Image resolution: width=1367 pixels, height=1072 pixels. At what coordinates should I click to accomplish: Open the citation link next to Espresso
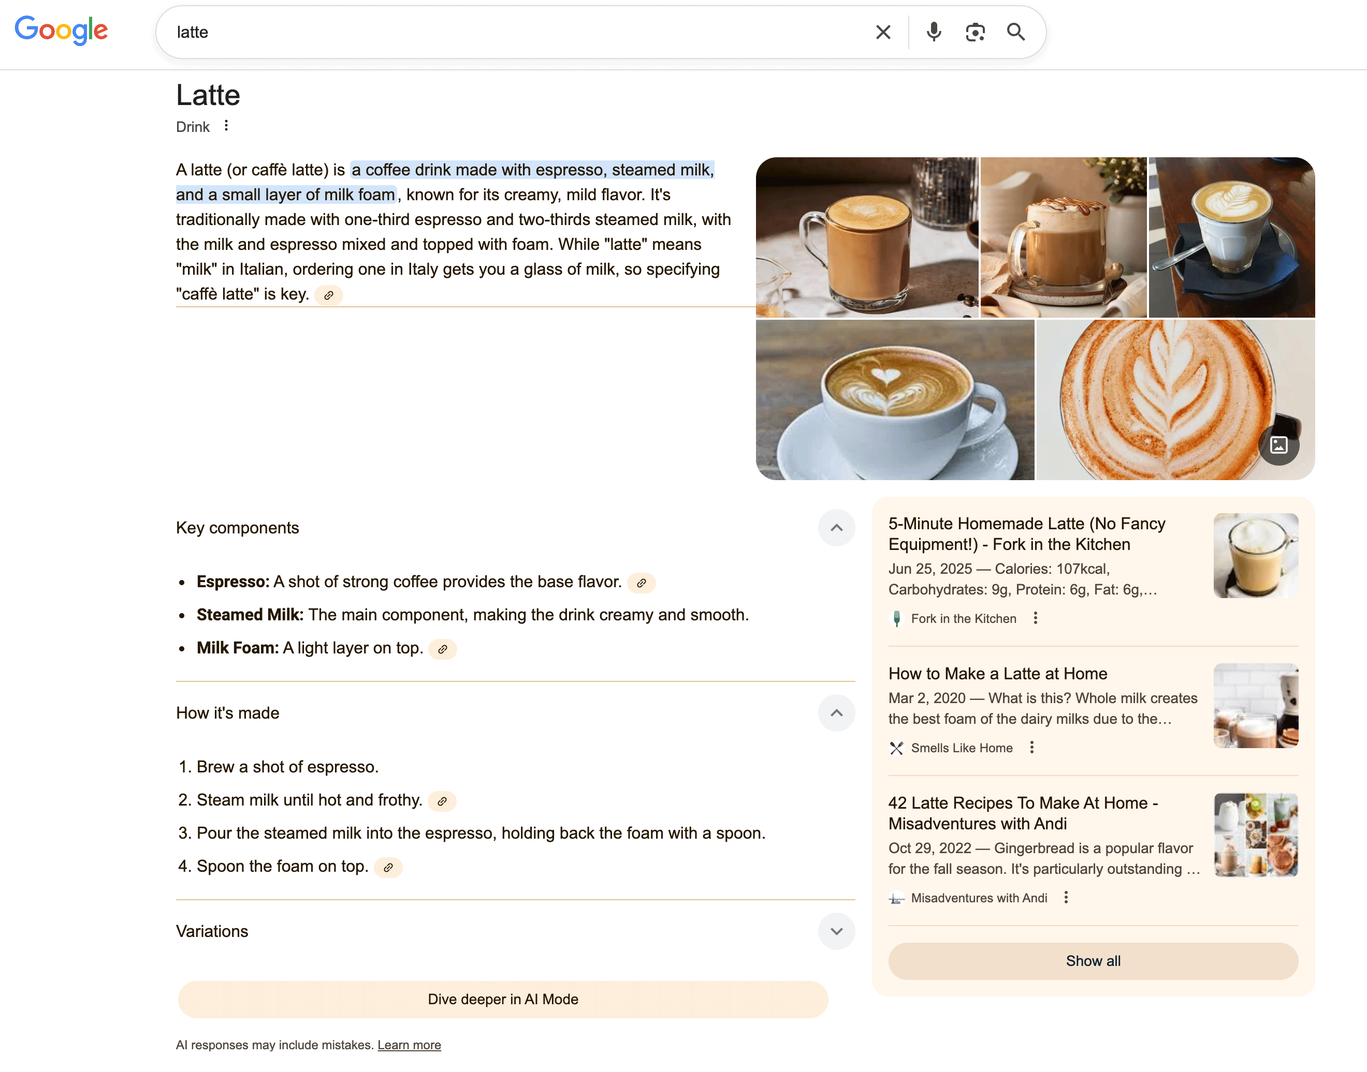click(x=642, y=583)
